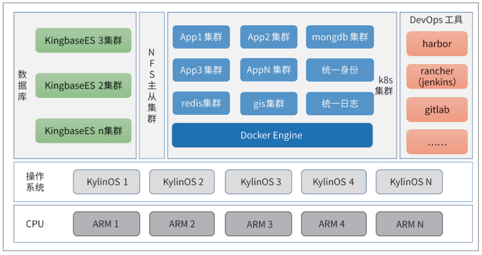
Task: Click the KylinOS 2 box
Action: tap(182, 182)
